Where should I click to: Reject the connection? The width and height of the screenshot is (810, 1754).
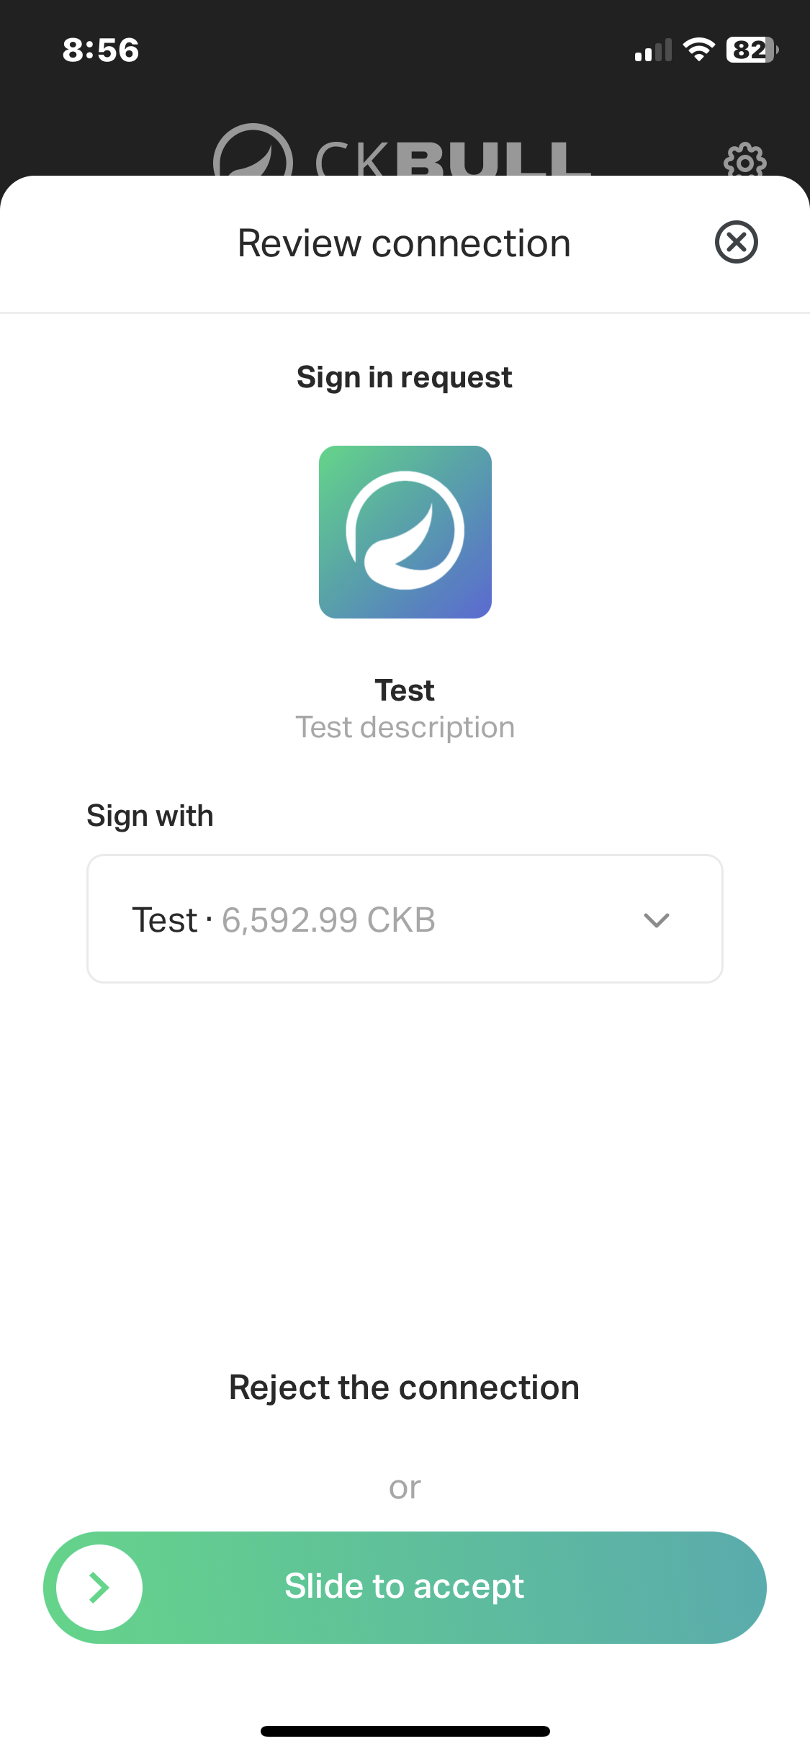coord(405,1388)
